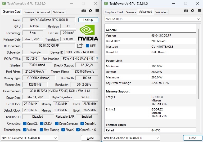Click the Default power limit 285.0 W row
The image size is (203, 142).
[150, 72]
